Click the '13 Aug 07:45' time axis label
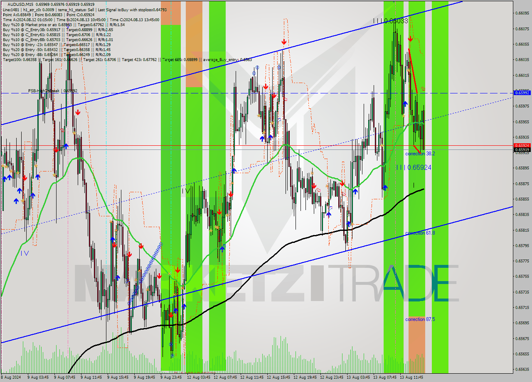The height and width of the screenshot is (382, 532). click(x=385, y=377)
